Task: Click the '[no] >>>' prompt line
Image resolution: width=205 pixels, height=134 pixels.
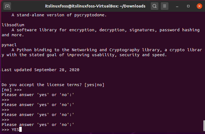Action: [x=12, y=90]
